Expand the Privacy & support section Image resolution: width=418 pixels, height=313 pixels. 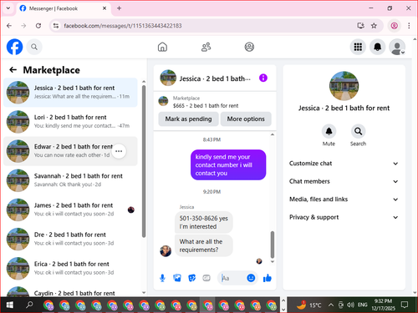click(x=344, y=217)
